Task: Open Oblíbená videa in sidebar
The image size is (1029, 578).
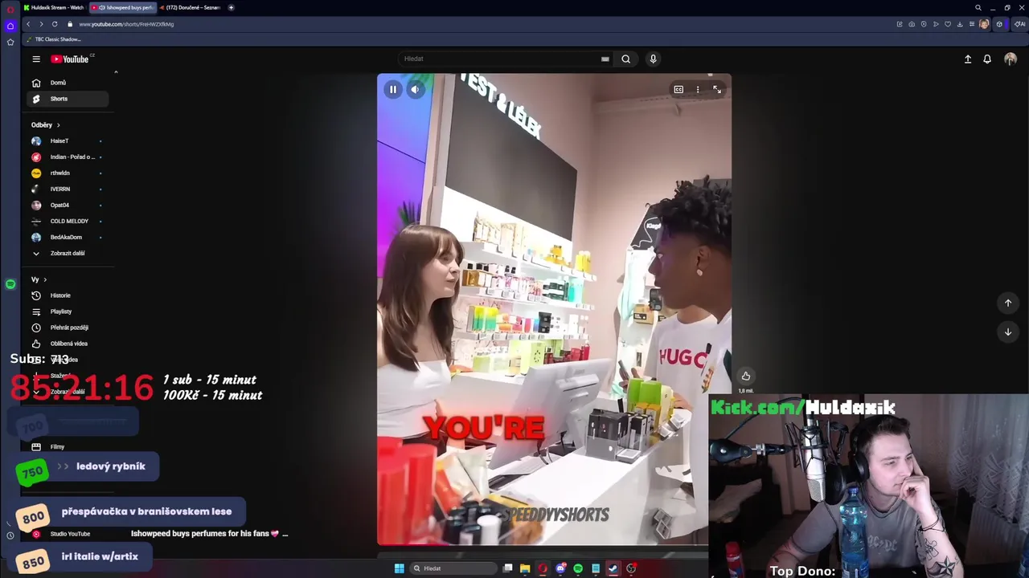Action: [68, 344]
